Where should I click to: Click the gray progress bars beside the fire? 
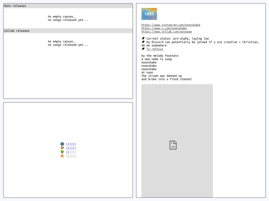click(71, 156)
